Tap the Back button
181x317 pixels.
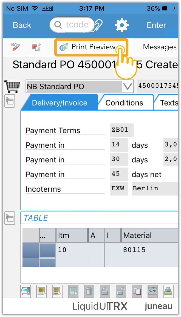(x=22, y=25)
